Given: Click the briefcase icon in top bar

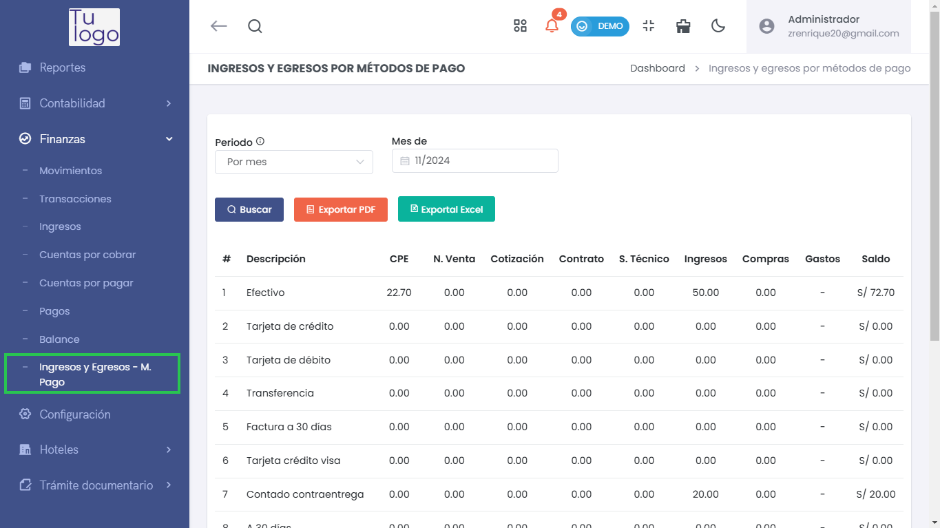Looking at the screenshot, I should point(683,26).
